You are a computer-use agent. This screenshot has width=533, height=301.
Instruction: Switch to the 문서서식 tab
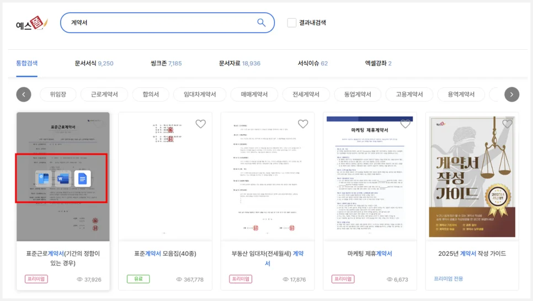tap(94, 64)
